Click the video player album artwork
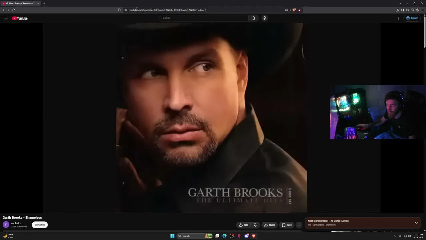The image size is (426, 240). [x=211, y=118]
